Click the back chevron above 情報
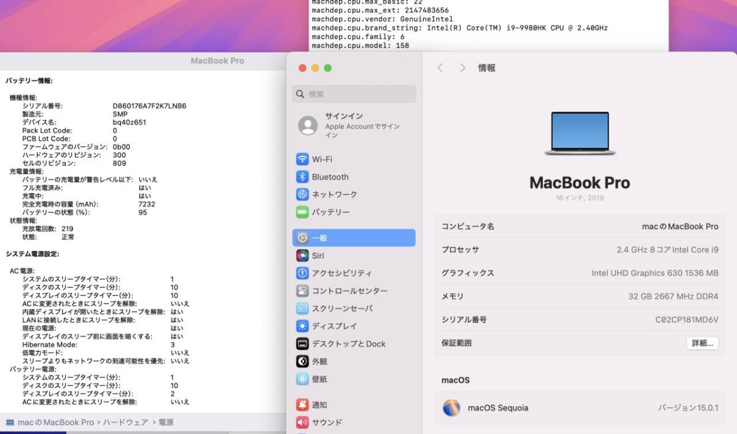The width and height of the screenshot is (737, 434). [x=441, y=68]
